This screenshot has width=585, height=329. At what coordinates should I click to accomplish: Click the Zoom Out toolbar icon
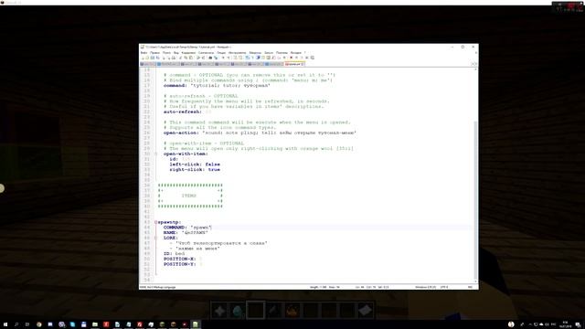tap(229, 58)
